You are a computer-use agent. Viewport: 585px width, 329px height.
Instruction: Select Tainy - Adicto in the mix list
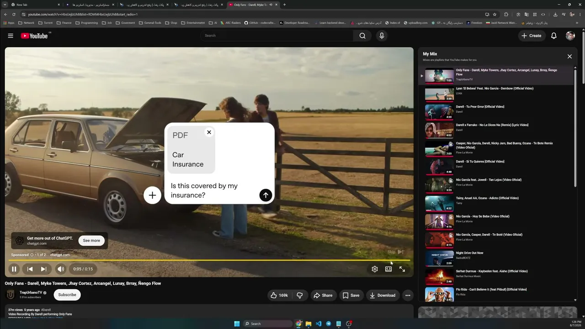pos(497,203)
